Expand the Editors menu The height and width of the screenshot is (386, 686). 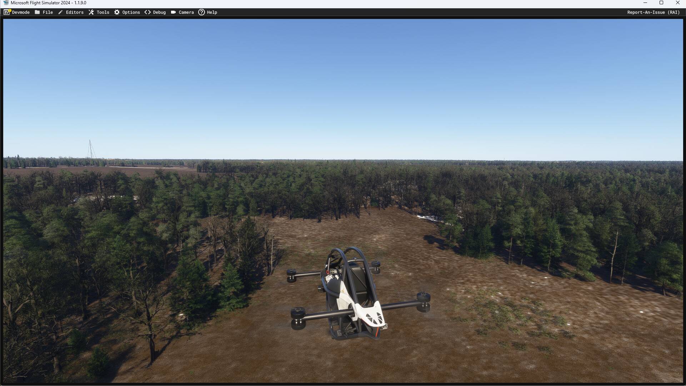[x=75, y=12]
